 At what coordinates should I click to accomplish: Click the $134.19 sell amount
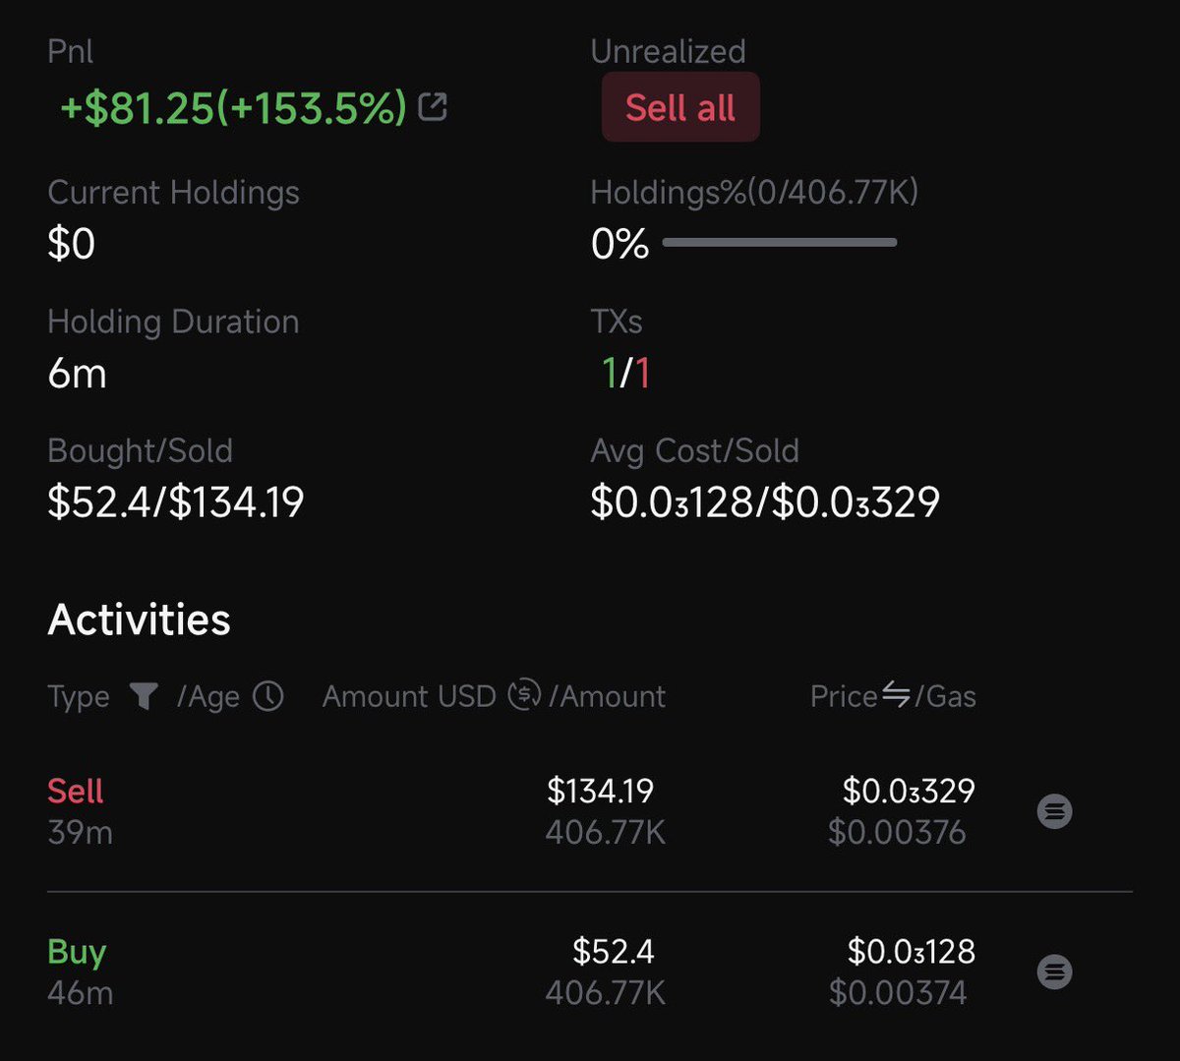pos(601,791)
